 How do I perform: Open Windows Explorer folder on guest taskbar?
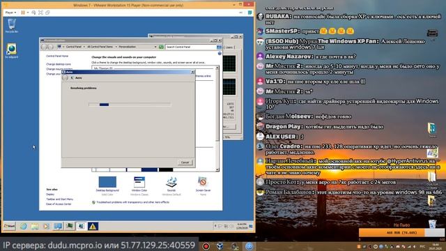point(35,226)
